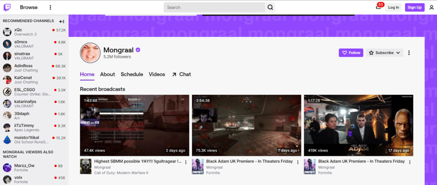437x185 pixels.
Task: Click the Mongraal channel name heading
Action: (118, 50)
